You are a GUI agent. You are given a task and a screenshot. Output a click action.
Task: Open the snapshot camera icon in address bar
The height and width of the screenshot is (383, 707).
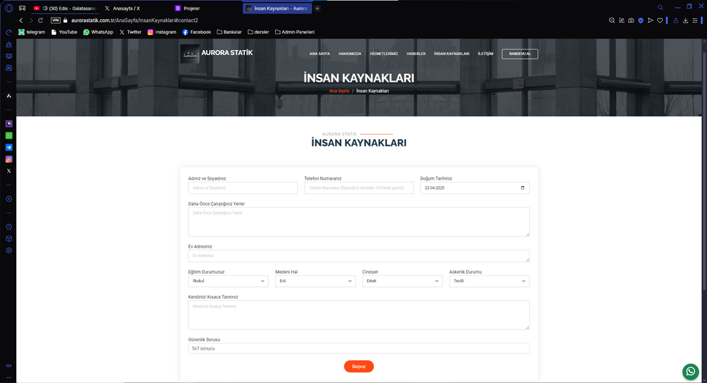(630, 20)
